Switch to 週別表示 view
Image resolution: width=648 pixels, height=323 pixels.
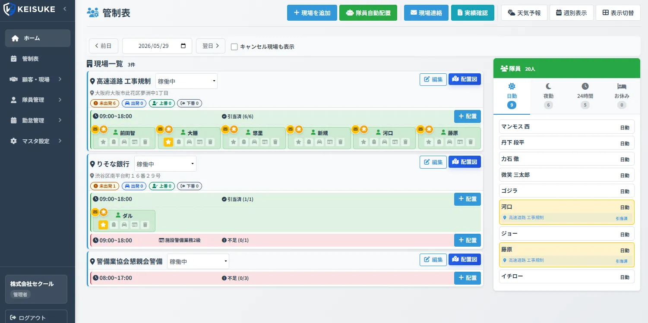coord(571,13)
